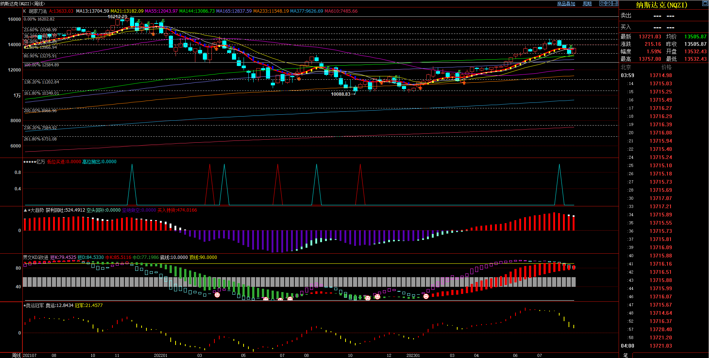The width and height of the screenshot is (709, 358).
Task: Toggle the split panel layout icon
Action: [x=615, y=3]
